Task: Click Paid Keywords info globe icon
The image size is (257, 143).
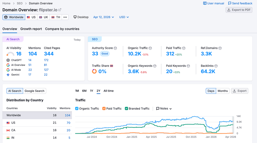Action: point(188,66)
